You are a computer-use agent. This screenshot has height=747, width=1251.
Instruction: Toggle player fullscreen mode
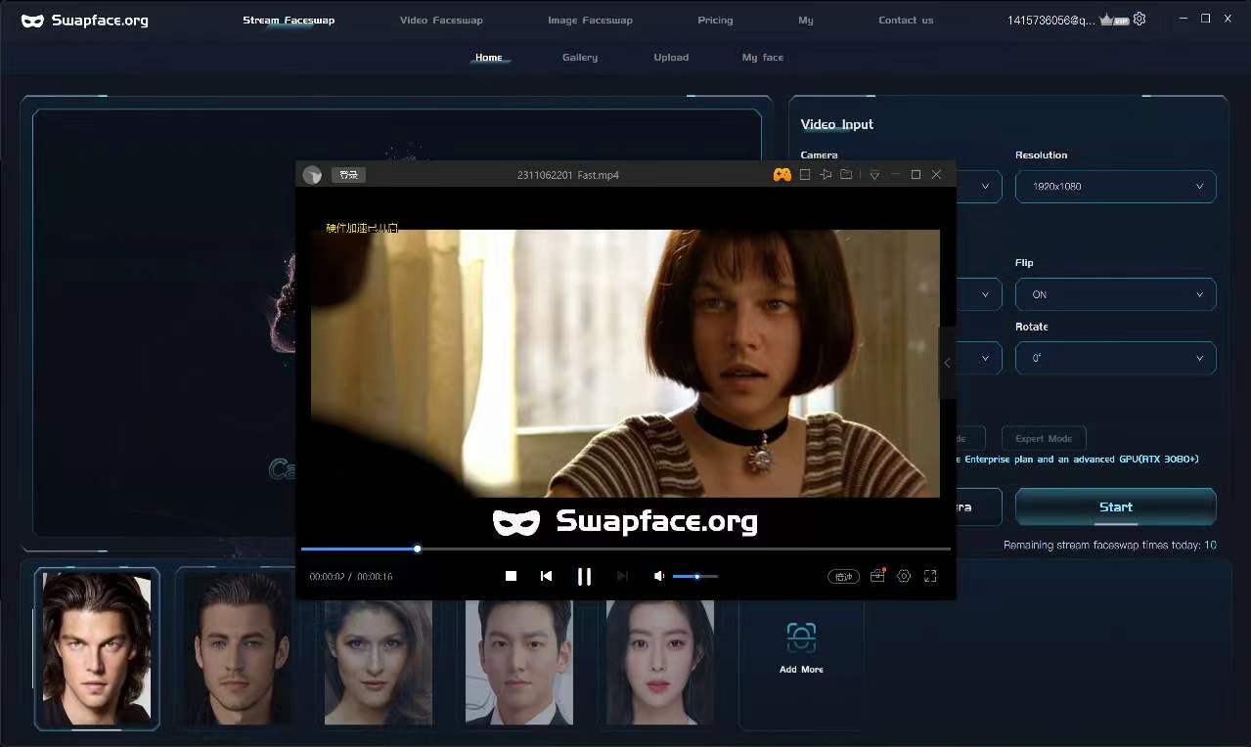tap(930, 577)
